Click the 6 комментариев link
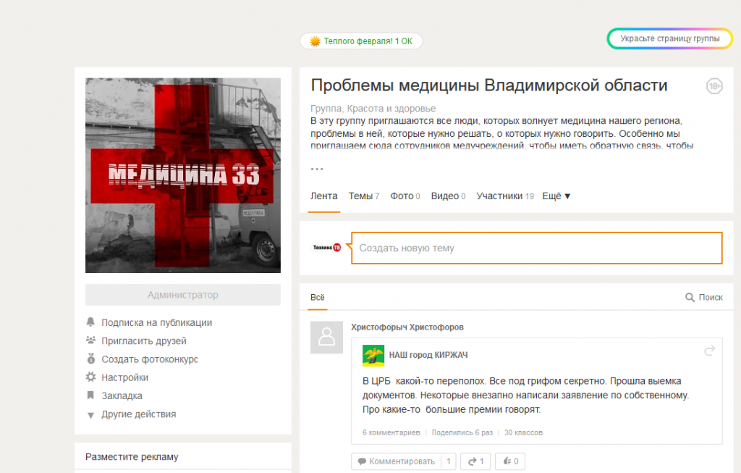 (x=391, y=432)
